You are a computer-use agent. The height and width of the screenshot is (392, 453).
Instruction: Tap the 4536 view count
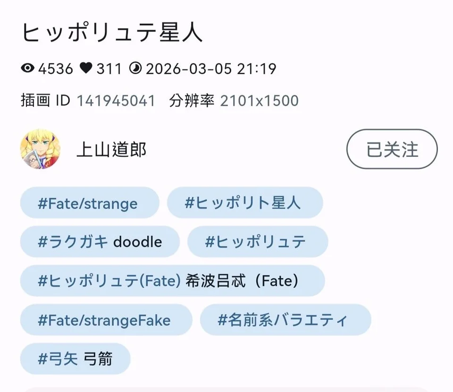(x=56, y=69)
